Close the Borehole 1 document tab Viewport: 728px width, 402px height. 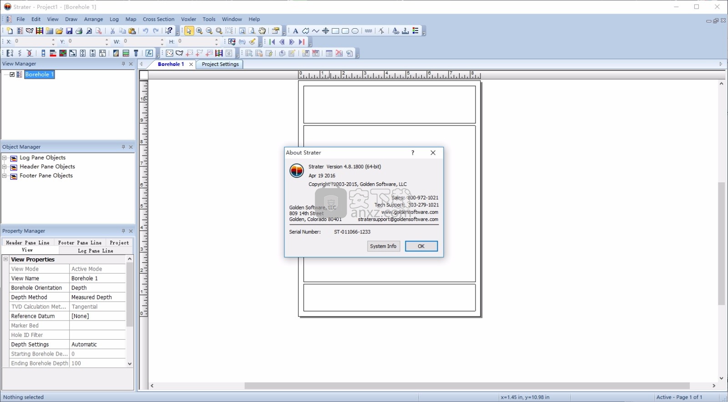191,65
